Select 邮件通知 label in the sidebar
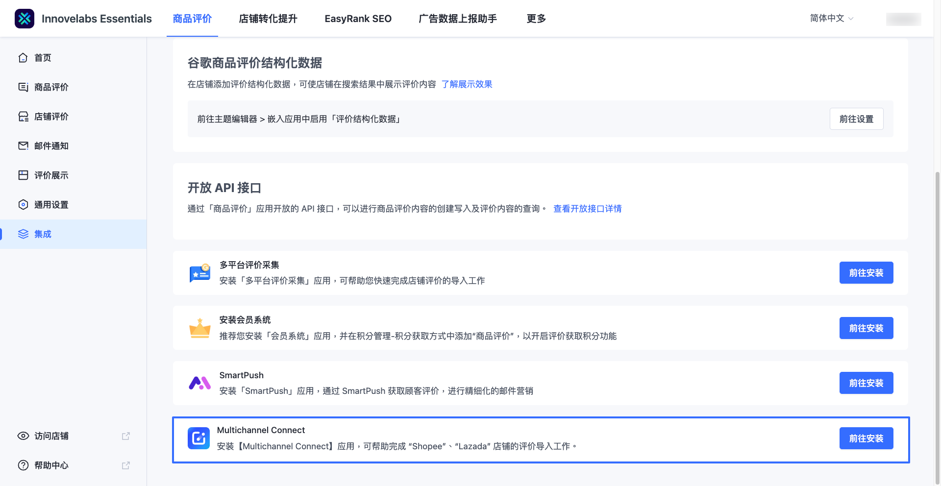Image resolution: width=941 pixels, height=486 pixels. pos(51,146)
